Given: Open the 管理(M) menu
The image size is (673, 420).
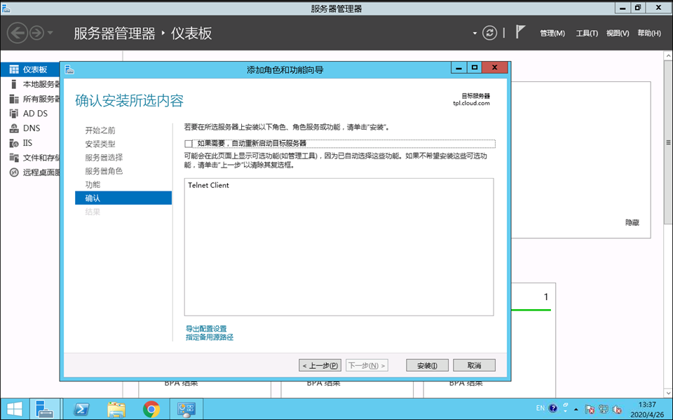Looking at the screenshot, I should [x=552, y=34].
